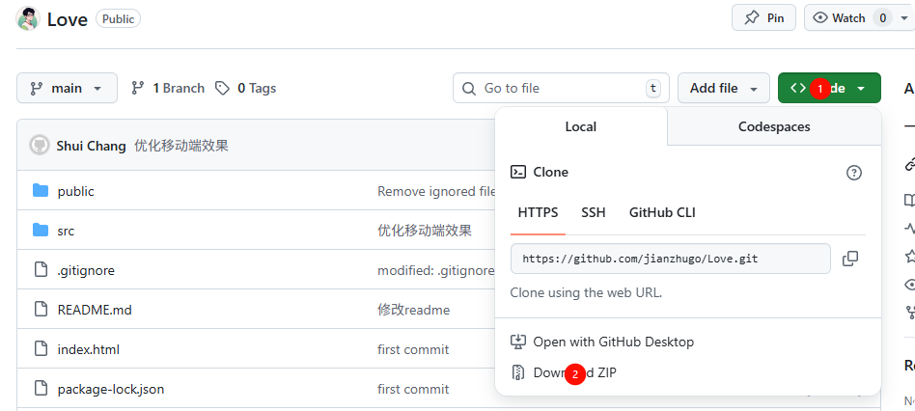Click the tag icon beside 0 Tags
The width and height of the screenshot is (915, 411).
click(223, 88)
